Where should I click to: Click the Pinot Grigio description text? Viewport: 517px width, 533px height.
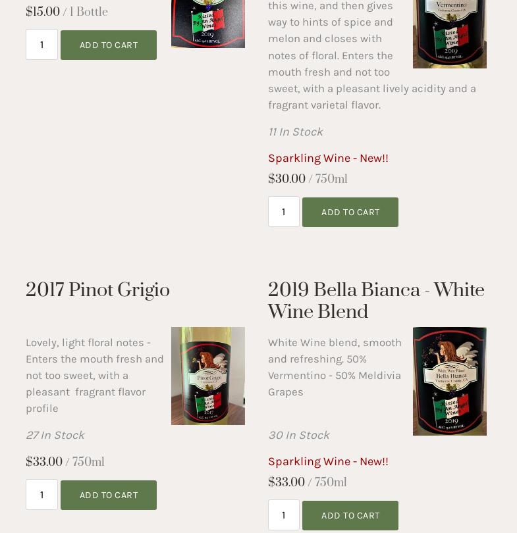coord(95,375)
